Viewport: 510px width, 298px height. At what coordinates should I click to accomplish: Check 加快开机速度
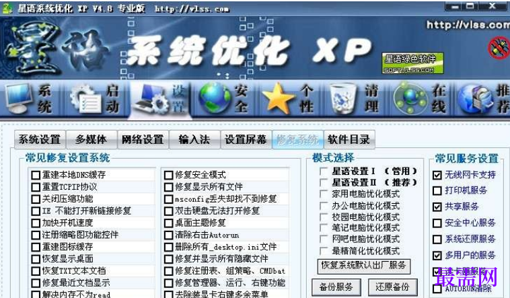[x=36, y=223]
